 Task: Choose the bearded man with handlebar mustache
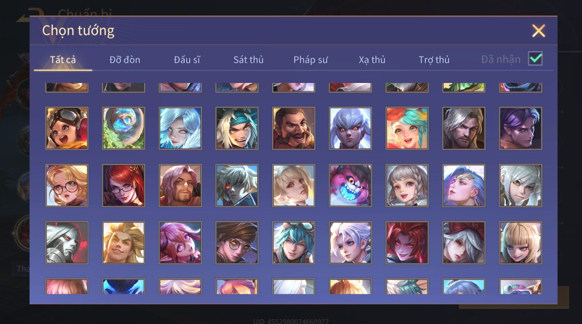point(294,128)
